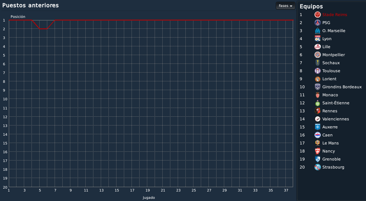The height and width of the screenshot is (201, 366).
Task: Click the Toulouse club crest
Action: click(x=317, y=71)
